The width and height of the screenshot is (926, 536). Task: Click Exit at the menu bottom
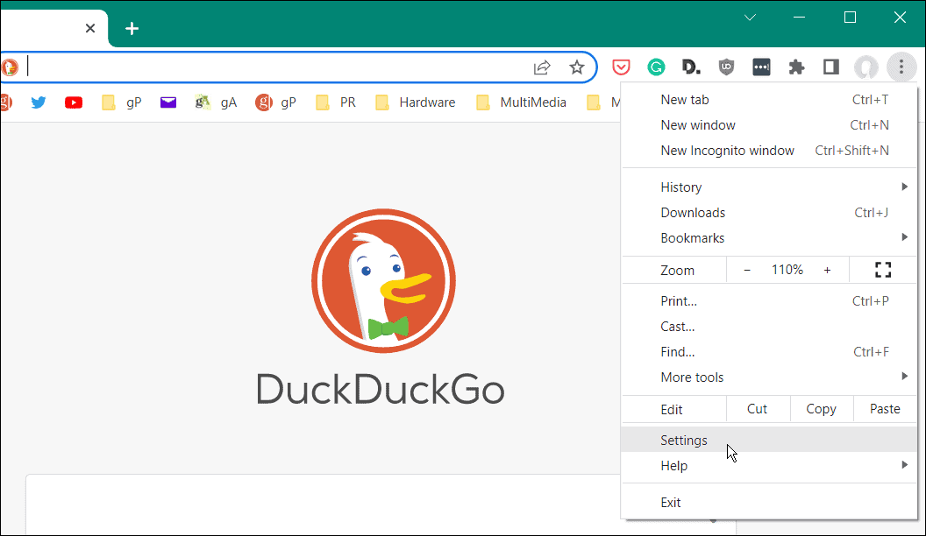(x=769, y=503)
